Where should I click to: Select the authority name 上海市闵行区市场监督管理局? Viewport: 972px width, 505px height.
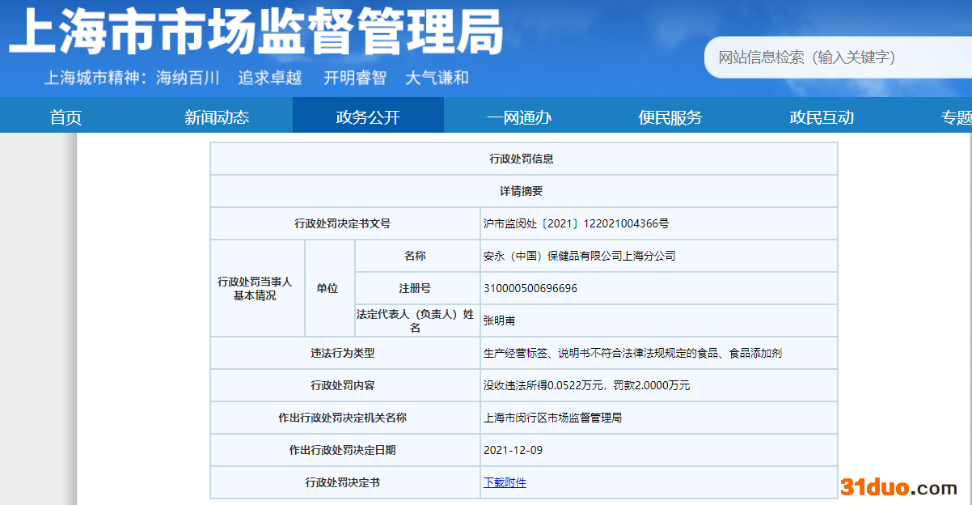(x=552, y=418)
